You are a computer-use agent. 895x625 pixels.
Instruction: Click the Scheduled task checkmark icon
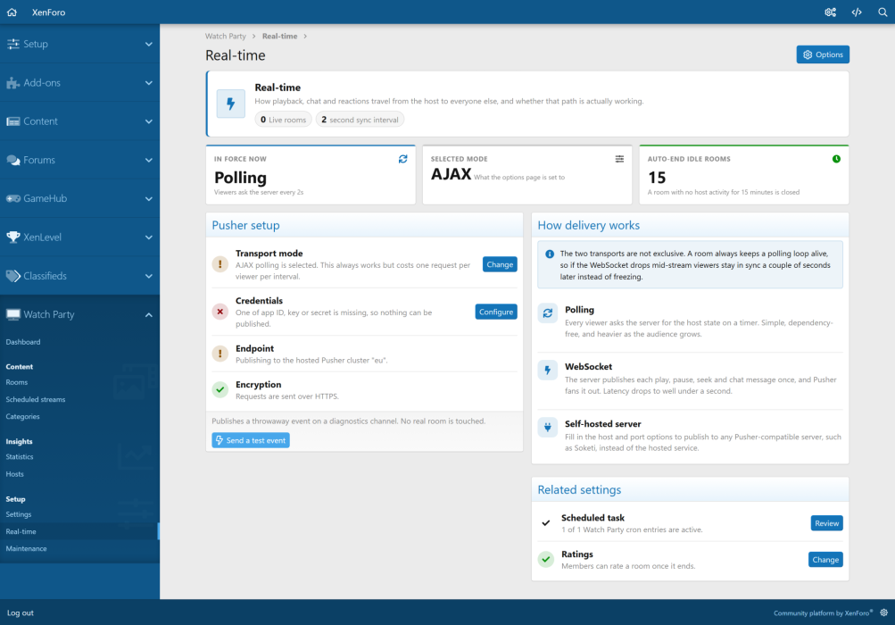(546, 522)
